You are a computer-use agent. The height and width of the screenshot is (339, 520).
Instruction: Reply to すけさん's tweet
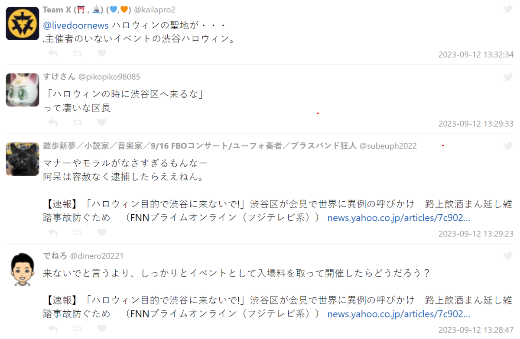(53, 123)
